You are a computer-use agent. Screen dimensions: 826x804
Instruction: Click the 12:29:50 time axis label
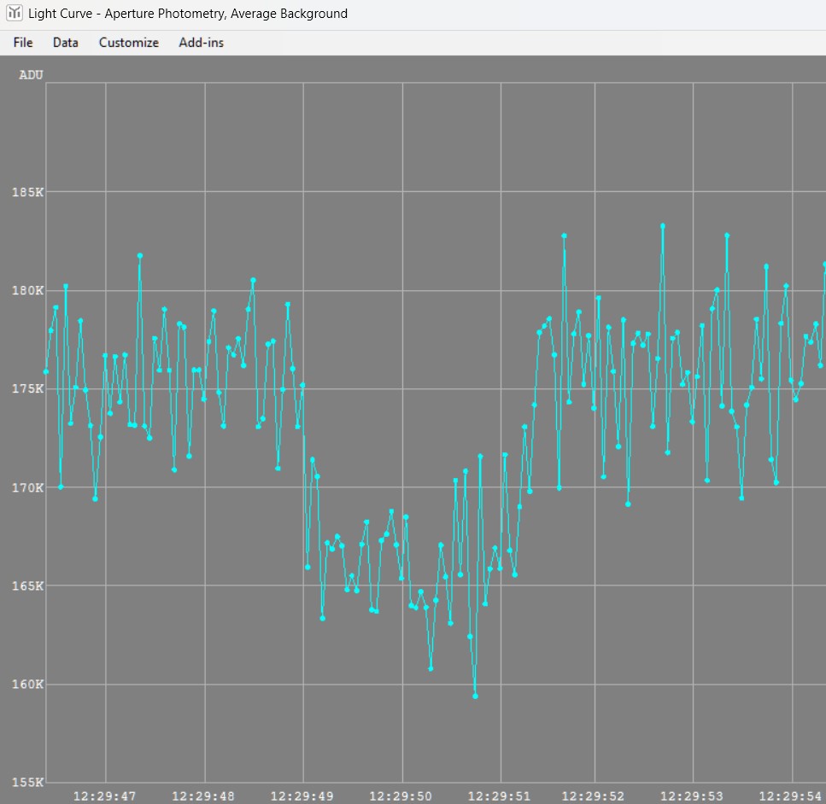(401, 796)
